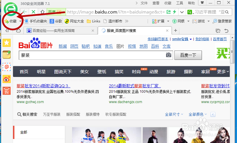The height and width of the screenshot is (143, 237).
Task: Open the 温州都市 bookmark
Action: click(113, 21)
